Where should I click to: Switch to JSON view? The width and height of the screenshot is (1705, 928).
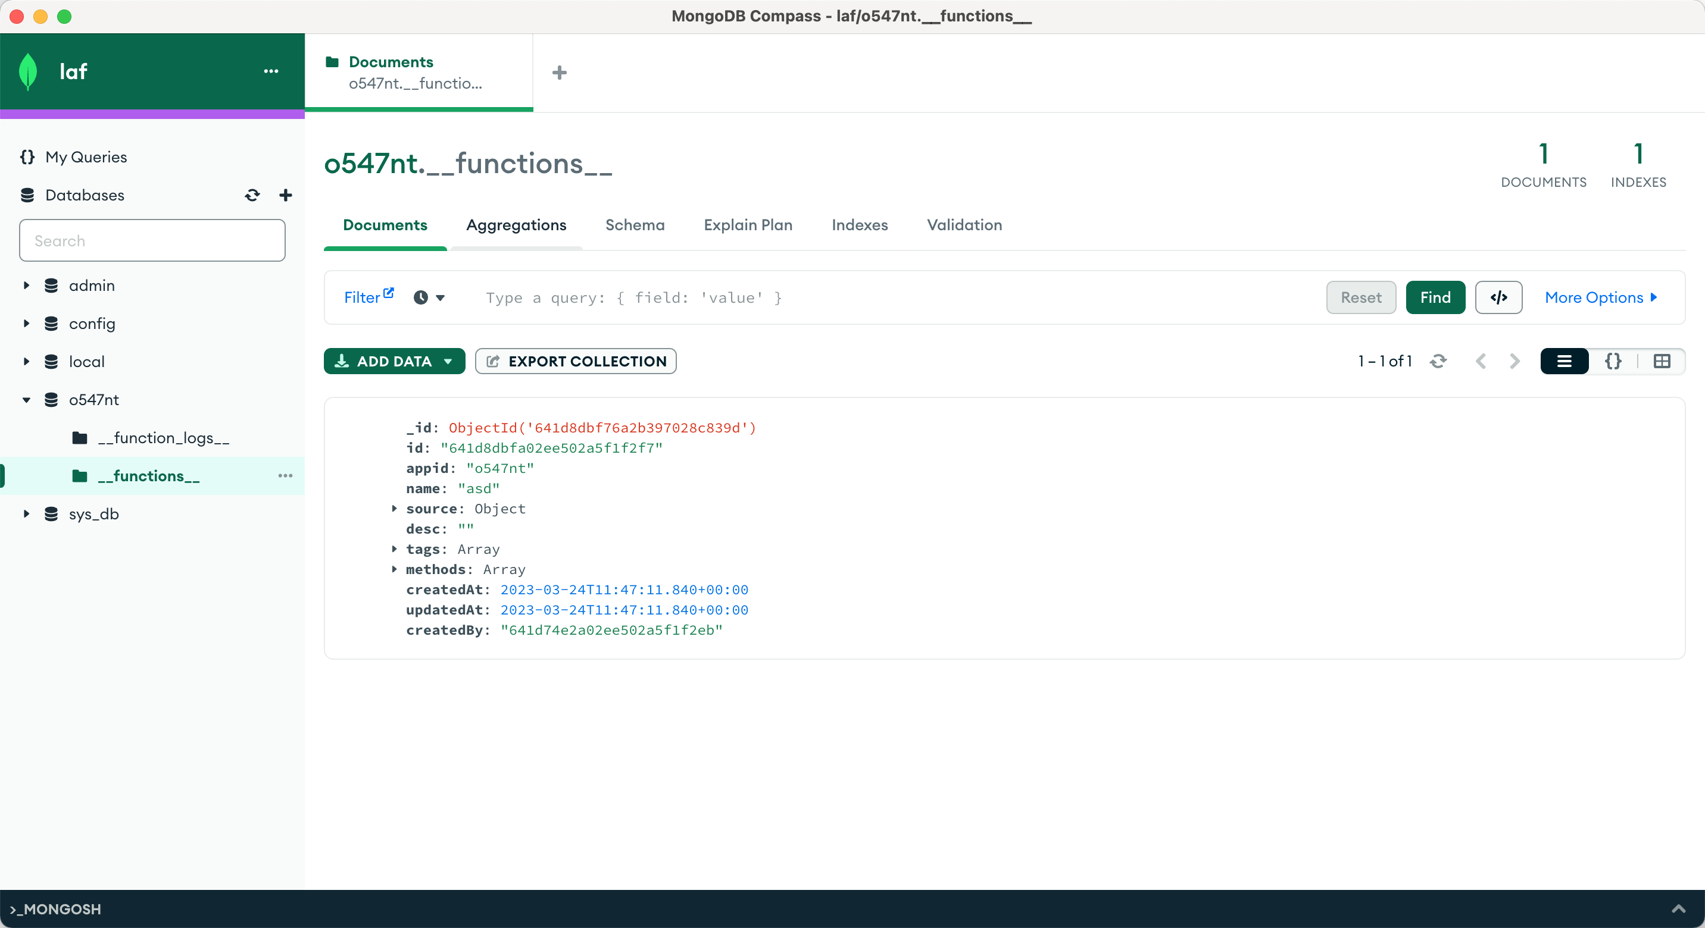1613,361
